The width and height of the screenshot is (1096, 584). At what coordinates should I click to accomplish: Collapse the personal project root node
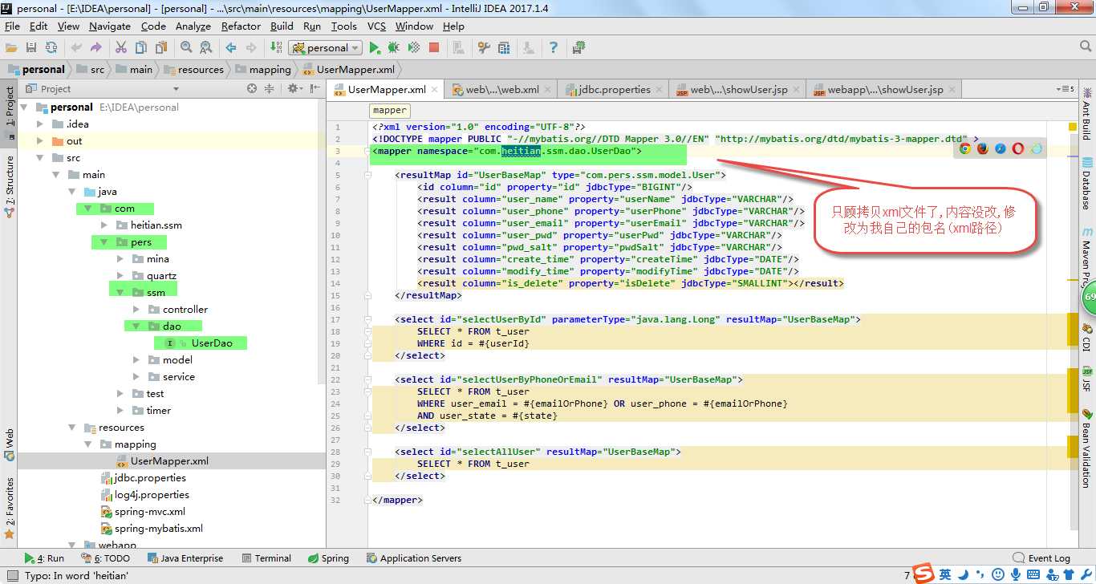click(23, 107)
